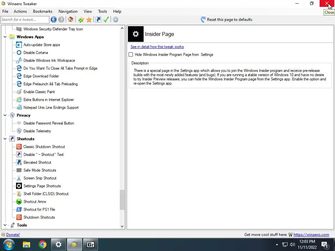Click the Shell Folder (CLSID) Shortcut icon
The width and height of the screenshot is (335, 251).
tap(19, 194)
